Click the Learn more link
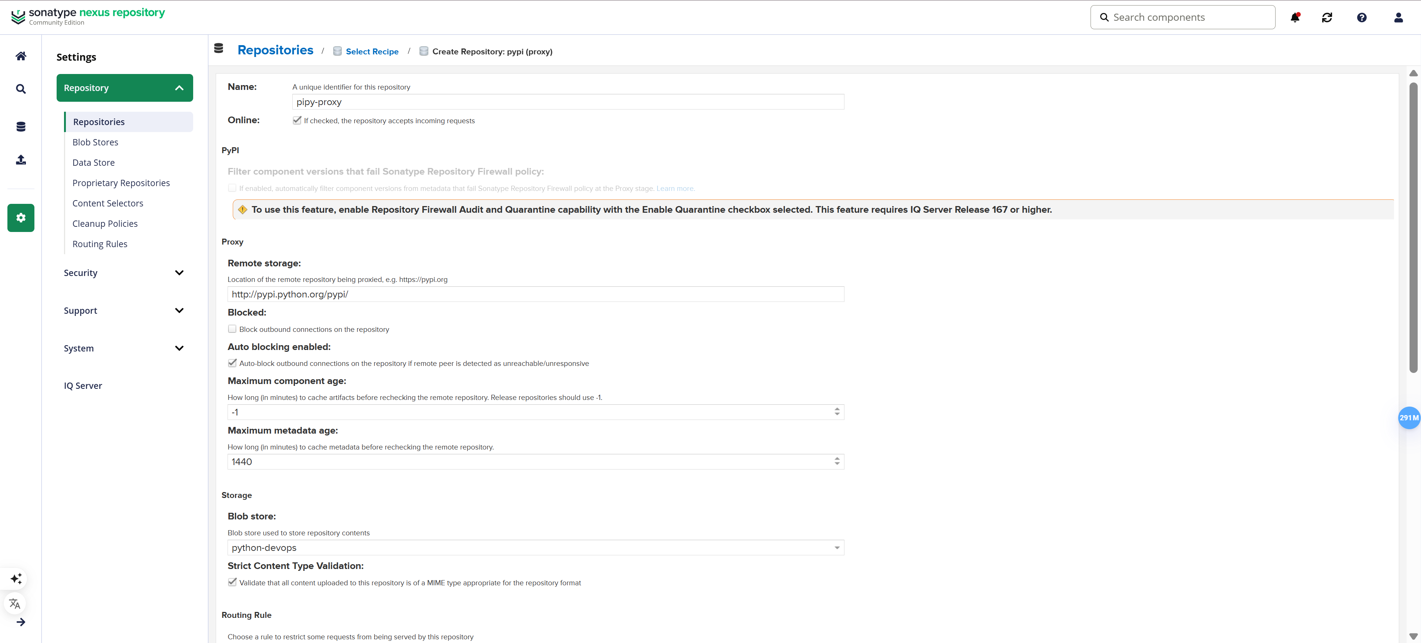This screenshot has width=1421, height=643. [675, 189]
